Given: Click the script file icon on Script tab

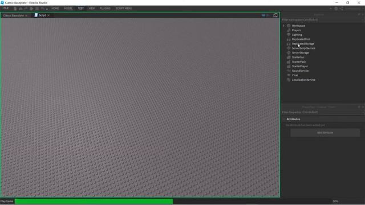Looking at the screenshot, I should (x=36, y=15).
